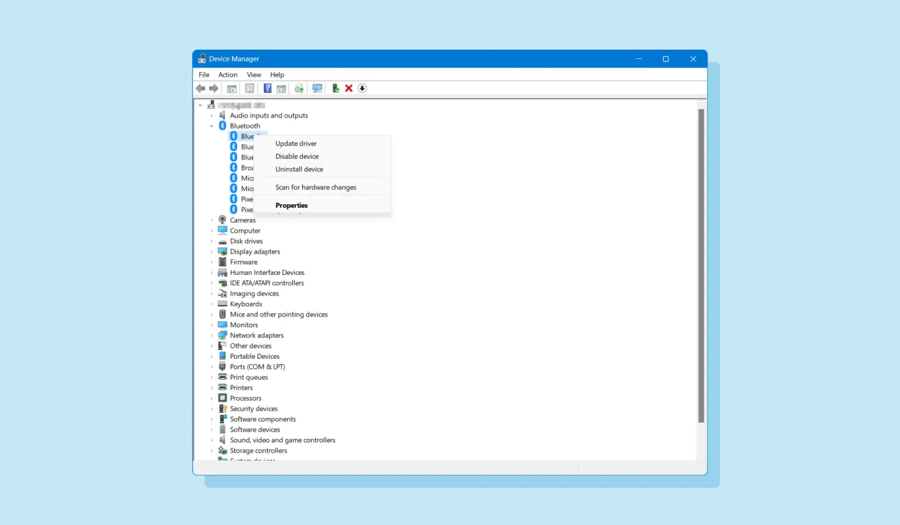
Task: Click the Disable device down-arrow toolbar icon
Action: tap(362, 88)
